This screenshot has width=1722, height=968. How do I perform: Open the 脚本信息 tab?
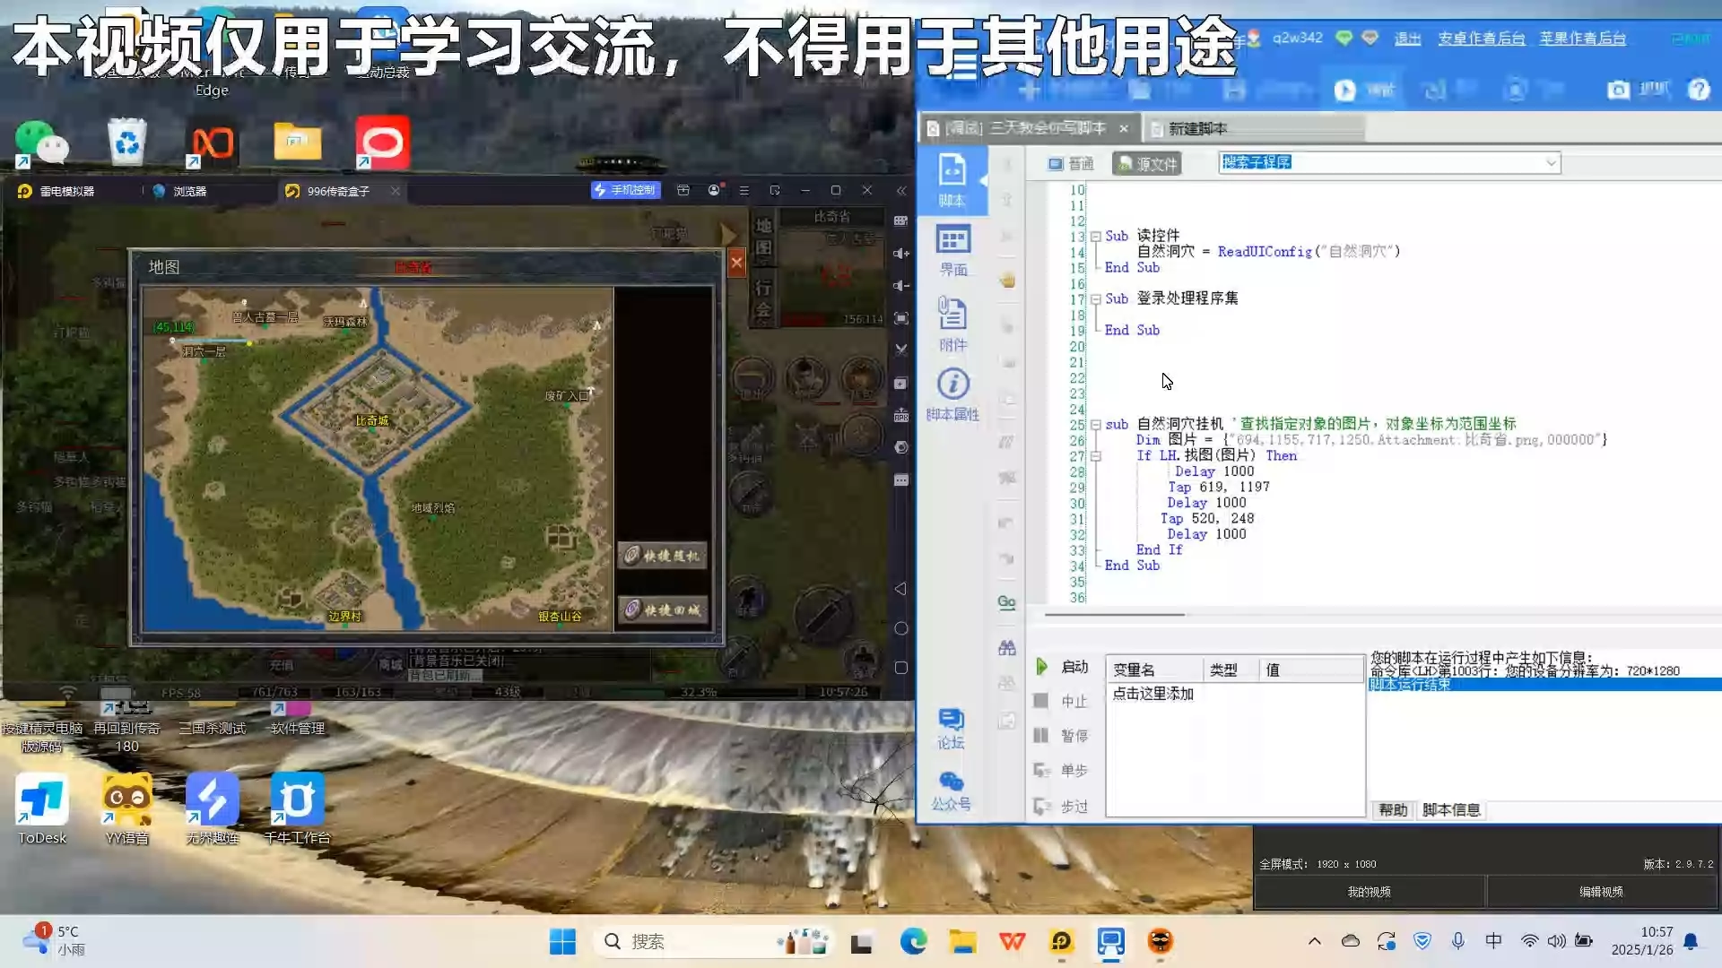coord(1450,810)
